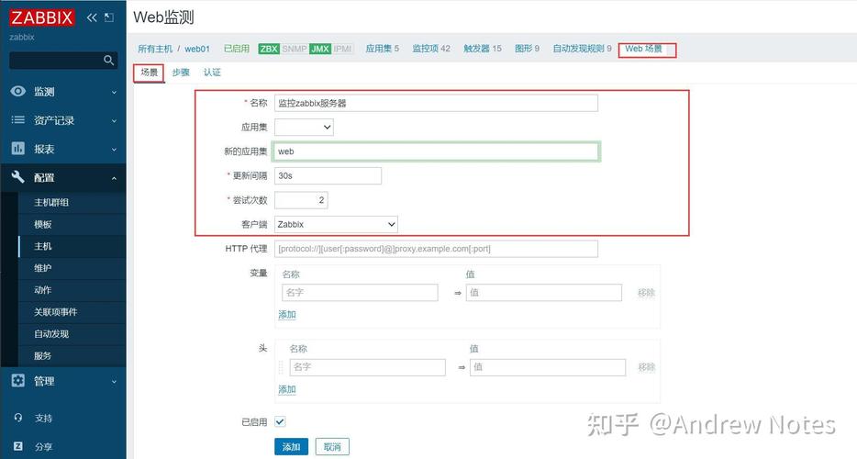Viewport: 857px width, 459px height.
Task: Switch to the 认证 tab
Action: [212, 73]
